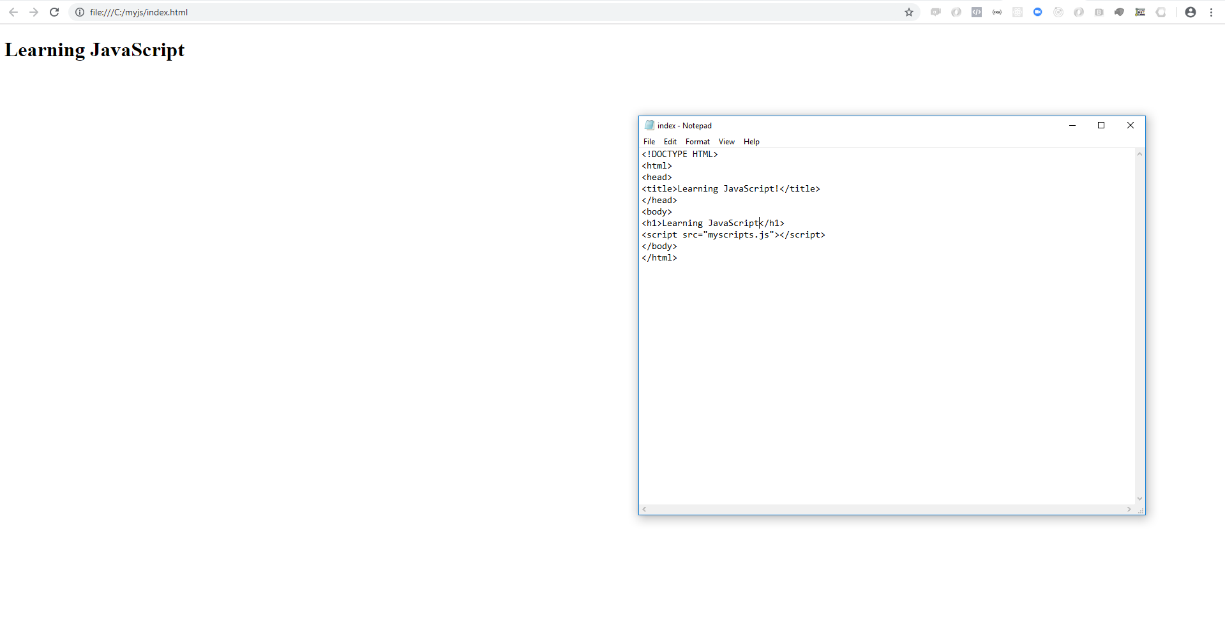View site information icon beside the URL
Viewport: 1225px width, 643px height.
pos(80,12)
